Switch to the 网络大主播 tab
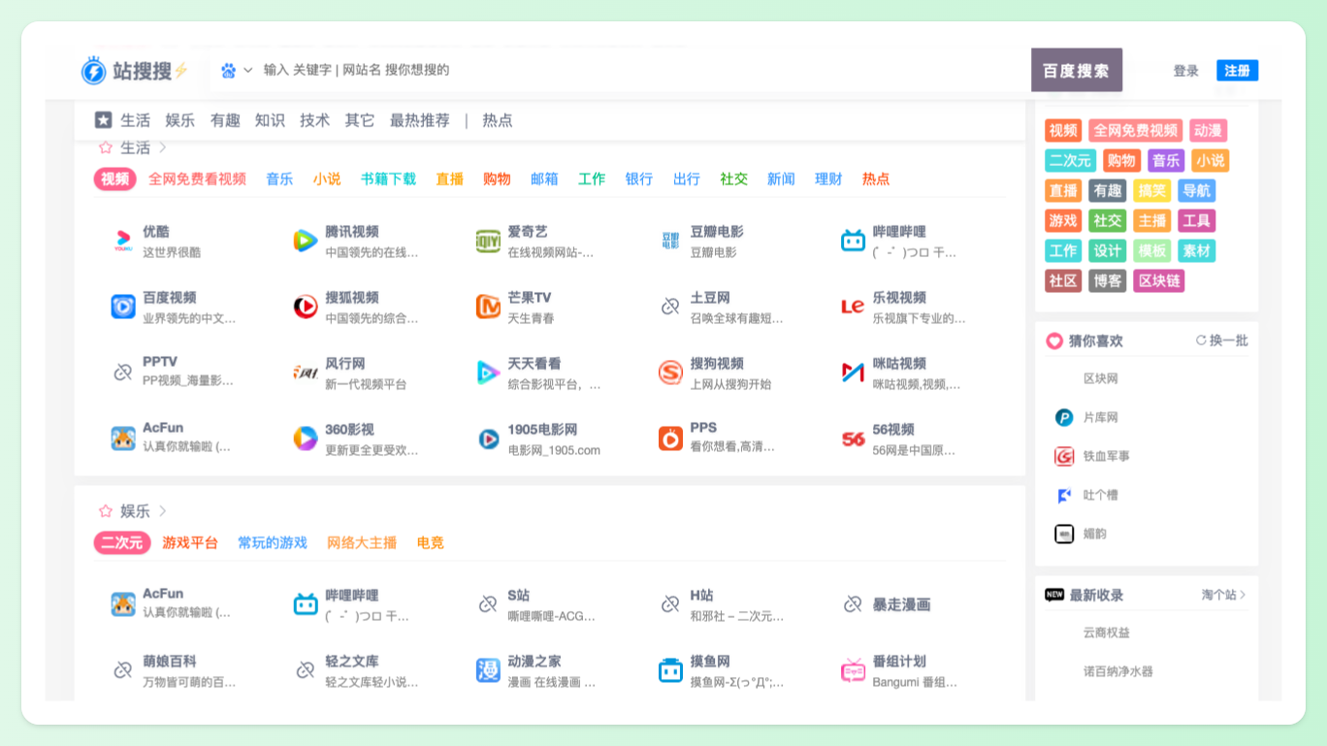 coord(362,543)
